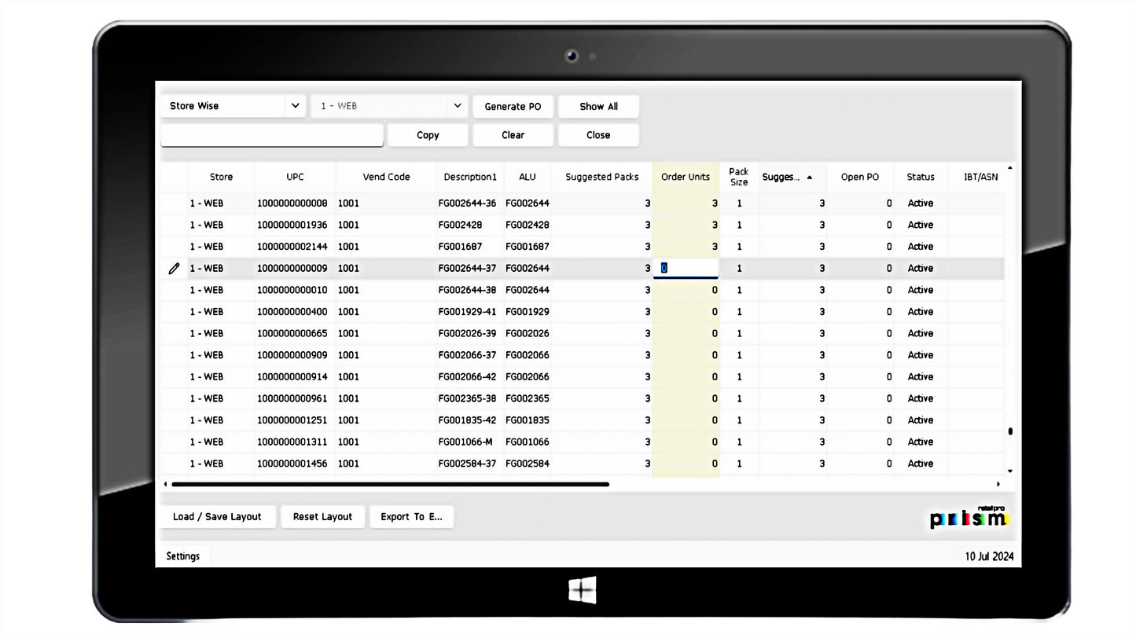Click the Generate PO button
Image resolution: width=1136 pixels, height=638 pixels.
click(513, 107)
